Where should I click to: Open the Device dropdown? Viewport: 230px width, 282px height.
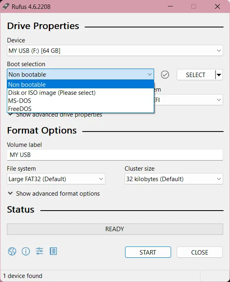click(x=115, y=50)
